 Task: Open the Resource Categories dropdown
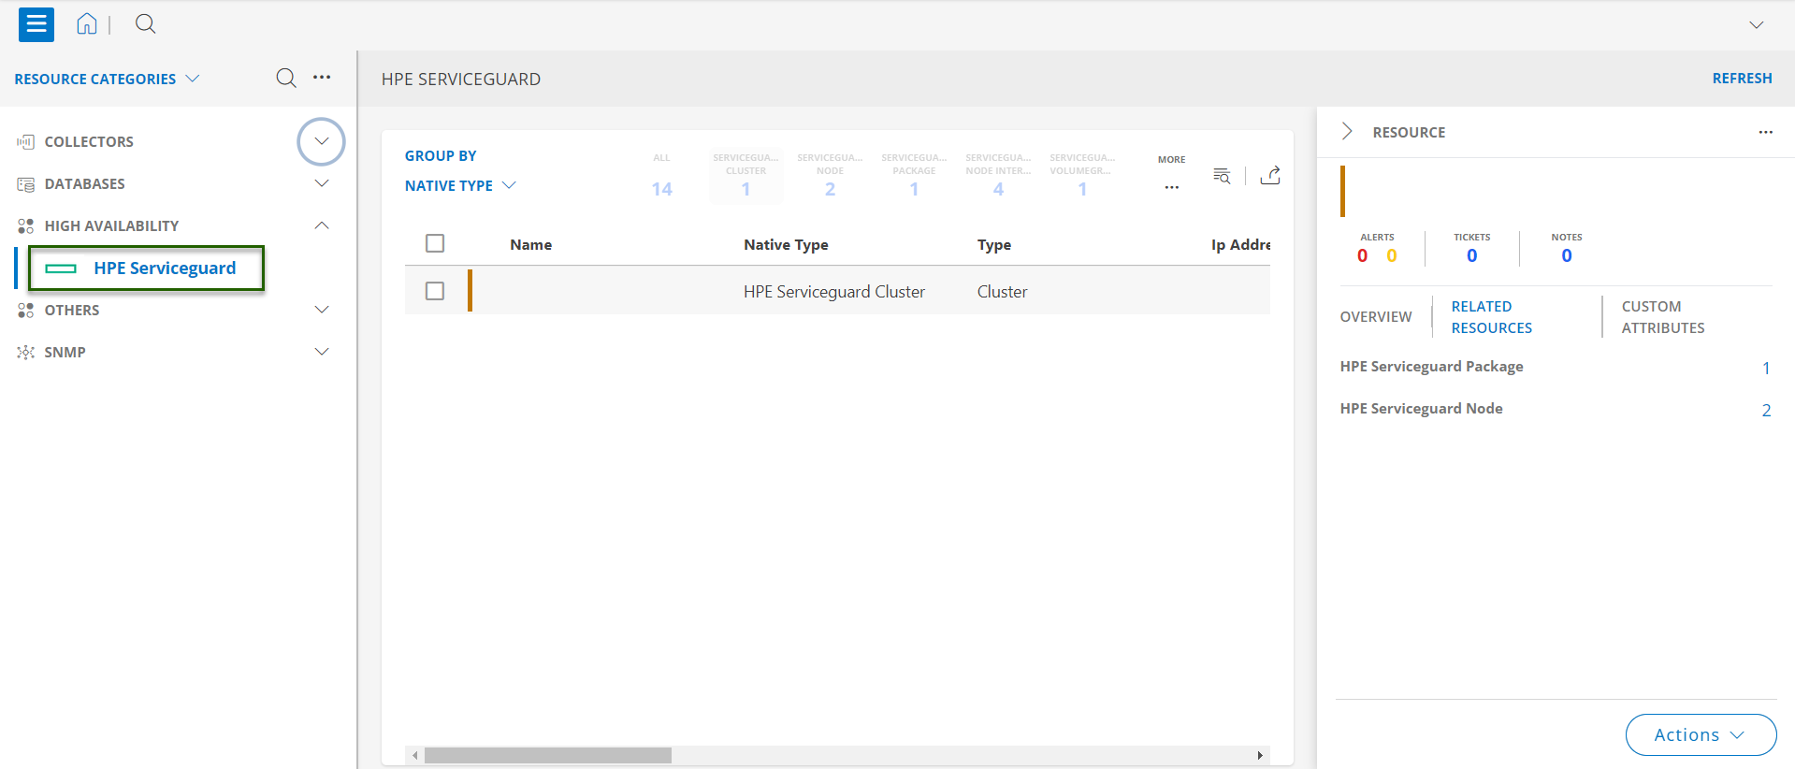pyautogui.click(x=107, y=79)
